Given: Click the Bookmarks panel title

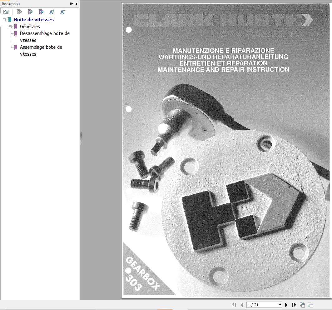Looking at the screenshot, I should [11, 4].
